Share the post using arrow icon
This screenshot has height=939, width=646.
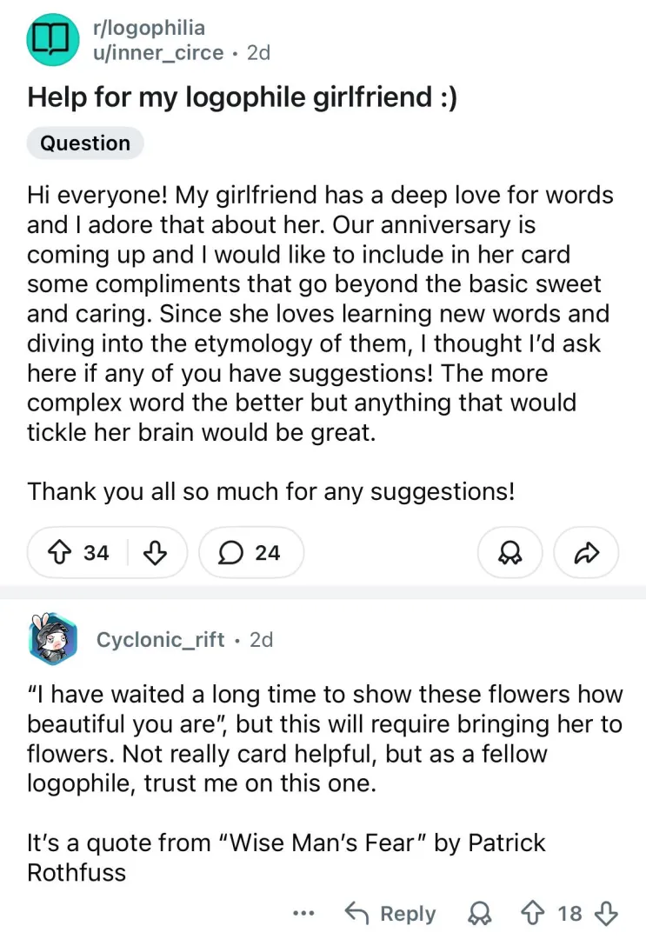tap(586, 552)
